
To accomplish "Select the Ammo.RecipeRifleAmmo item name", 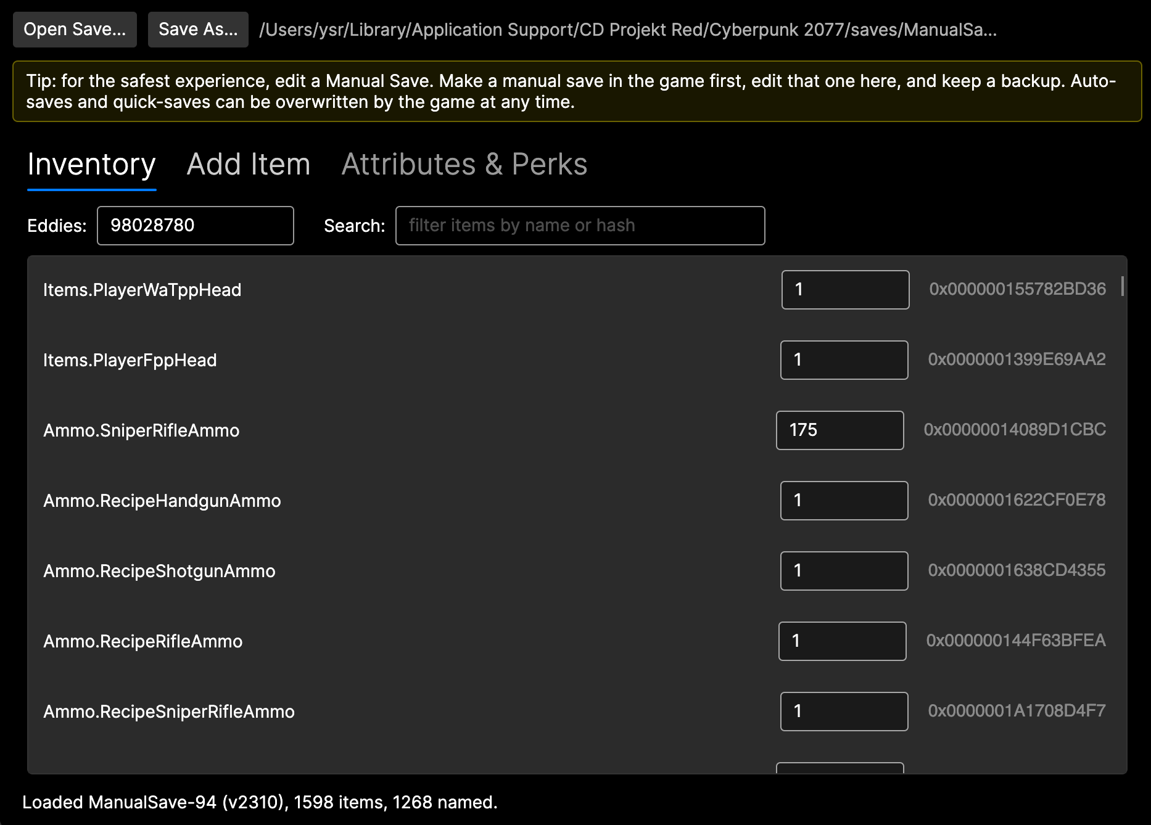I will tap(143, 641).
